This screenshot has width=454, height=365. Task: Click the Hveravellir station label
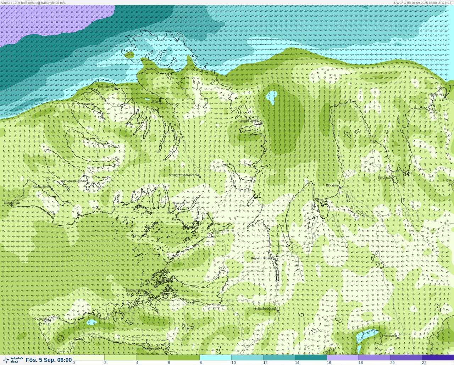tap(389, 336)
